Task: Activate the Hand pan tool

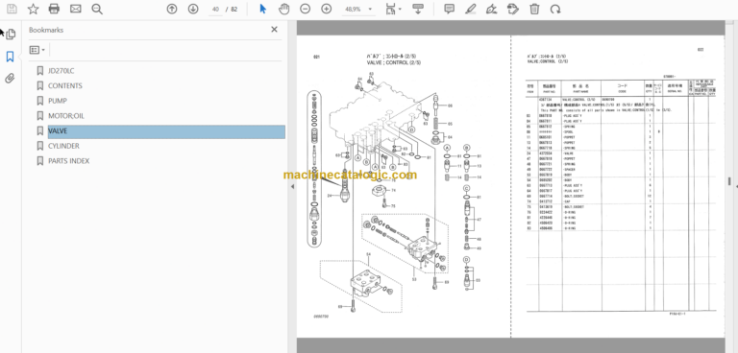Action: 283,9
